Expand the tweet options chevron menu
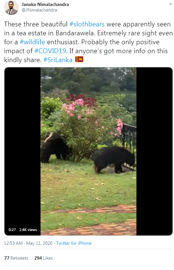Viewport: 174px width, 270px height. [x=170, y=4]
